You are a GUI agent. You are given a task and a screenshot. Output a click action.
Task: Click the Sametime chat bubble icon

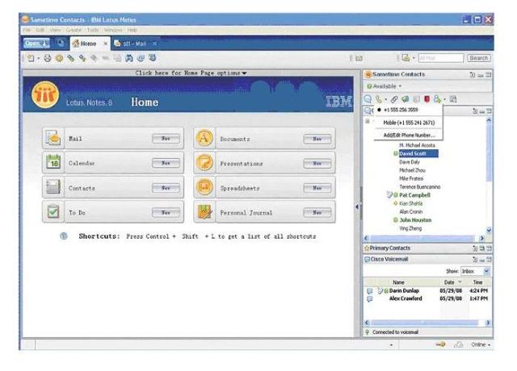pyautogui.click(x=368, y=98)
